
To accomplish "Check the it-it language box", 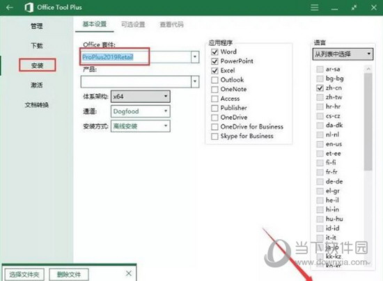I will point(320,238).
